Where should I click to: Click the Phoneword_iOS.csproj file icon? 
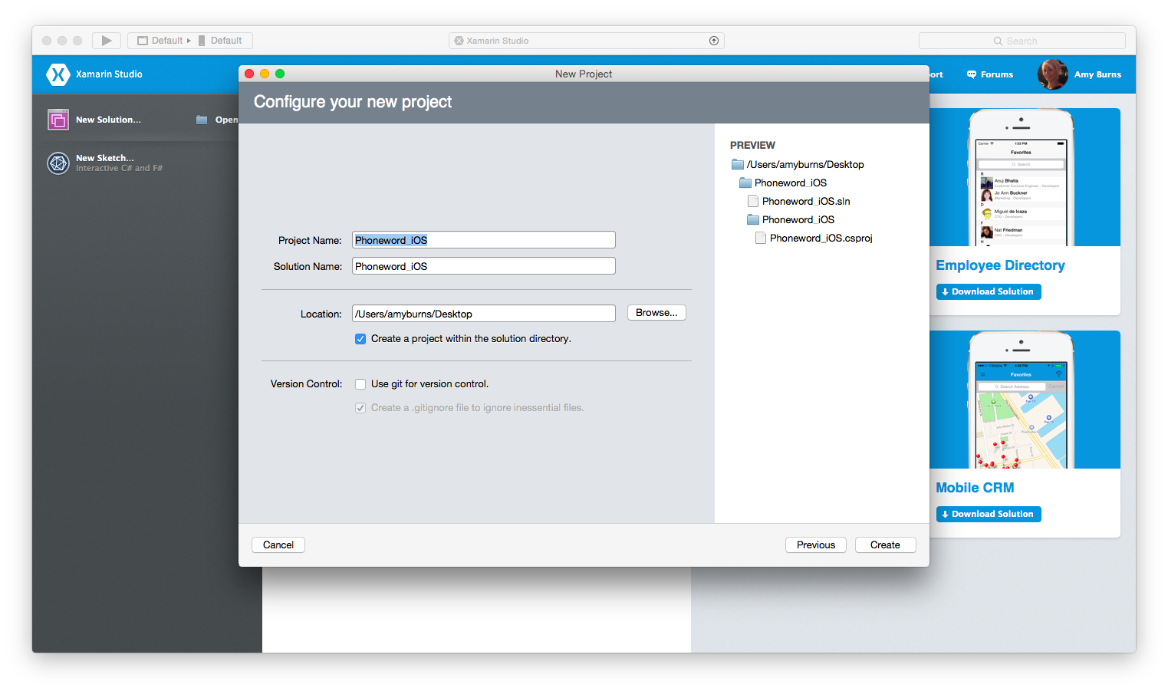pos(761,239)
